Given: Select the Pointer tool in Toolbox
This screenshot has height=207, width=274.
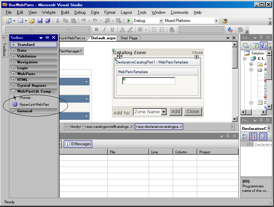Looking at the screenshot, I should tap(25, 98).
